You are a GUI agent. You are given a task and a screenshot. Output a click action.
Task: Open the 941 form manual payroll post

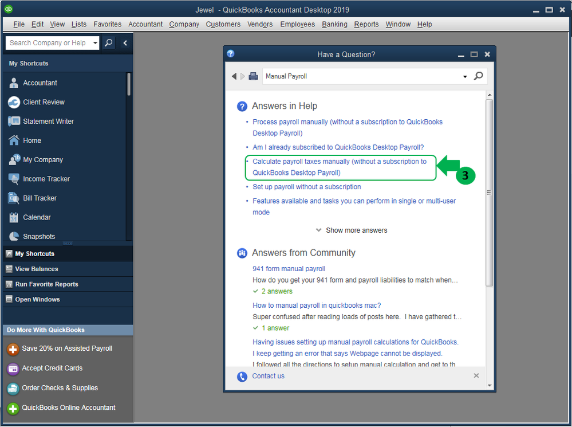coord(289,268)
